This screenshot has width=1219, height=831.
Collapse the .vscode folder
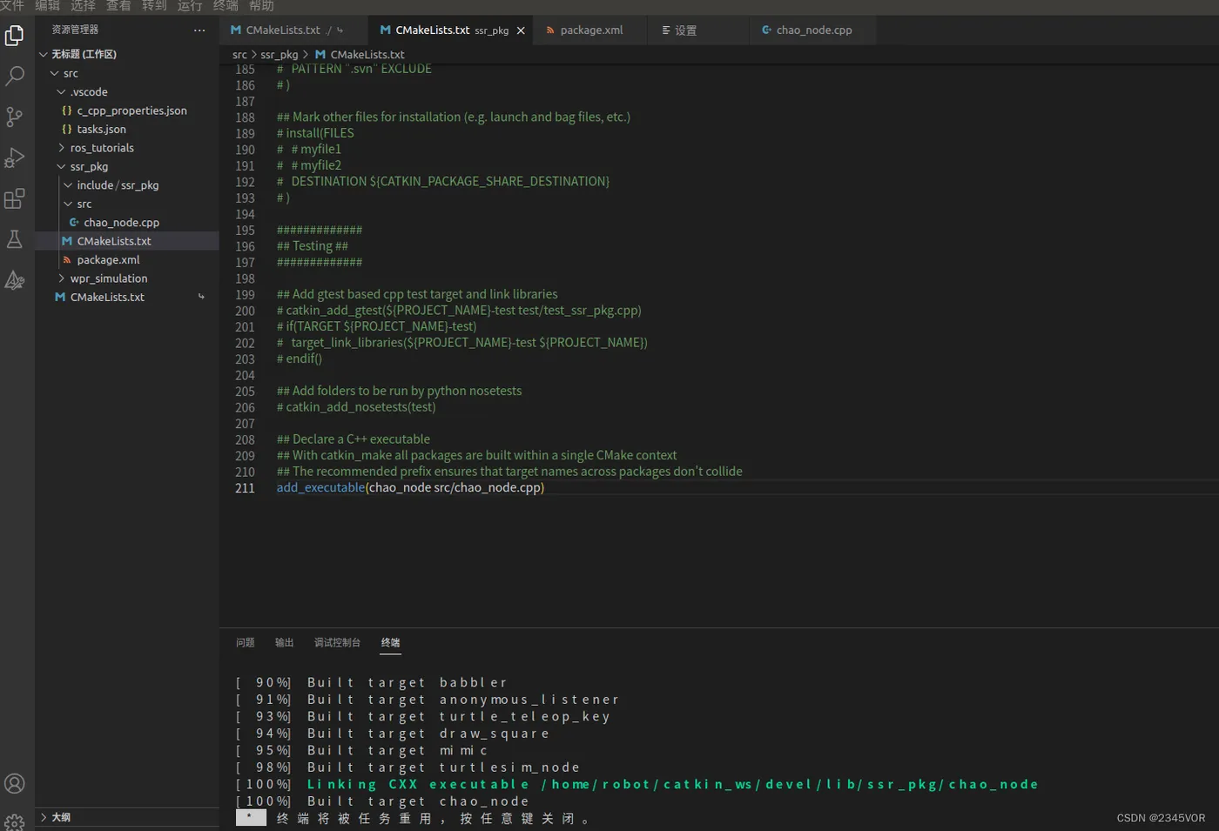[x=62, y=92]
